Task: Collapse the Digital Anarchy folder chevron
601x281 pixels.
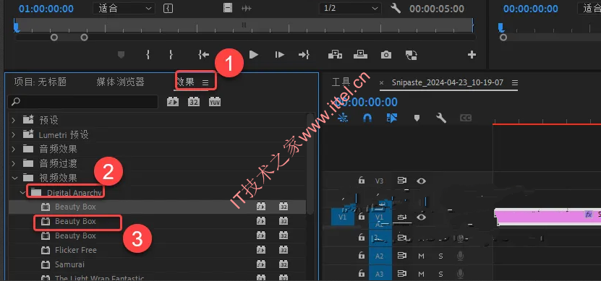Action: [22, 192]
